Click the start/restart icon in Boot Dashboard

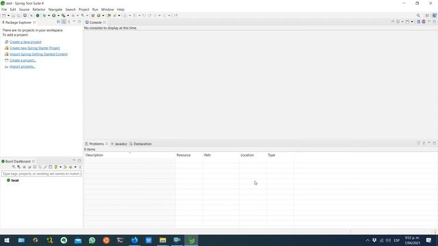coord(14,167)
